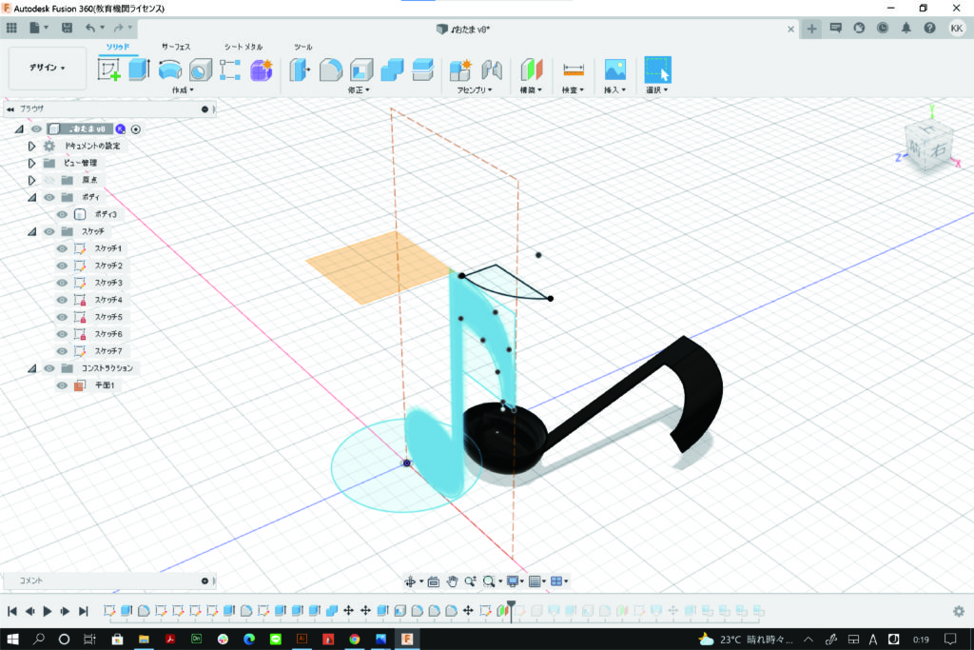Viewport: 974px width, 650px height.
Task: Hide スケッチ1 using its eye icon
Action: point(62,248)
